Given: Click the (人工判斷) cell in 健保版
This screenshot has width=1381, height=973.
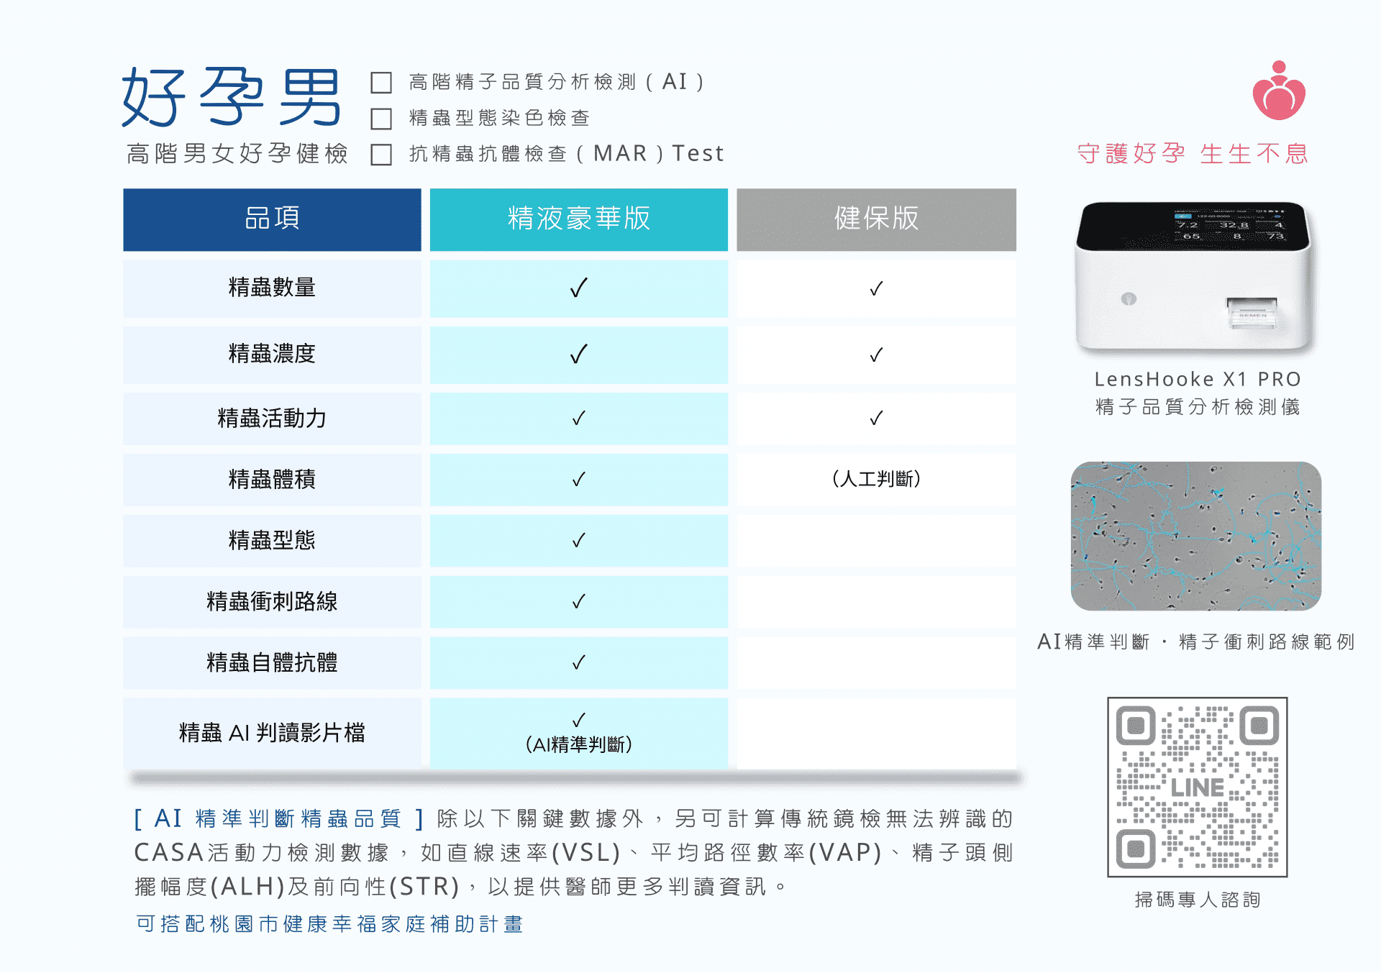Looking at the screenshot, I should point(876,479).
